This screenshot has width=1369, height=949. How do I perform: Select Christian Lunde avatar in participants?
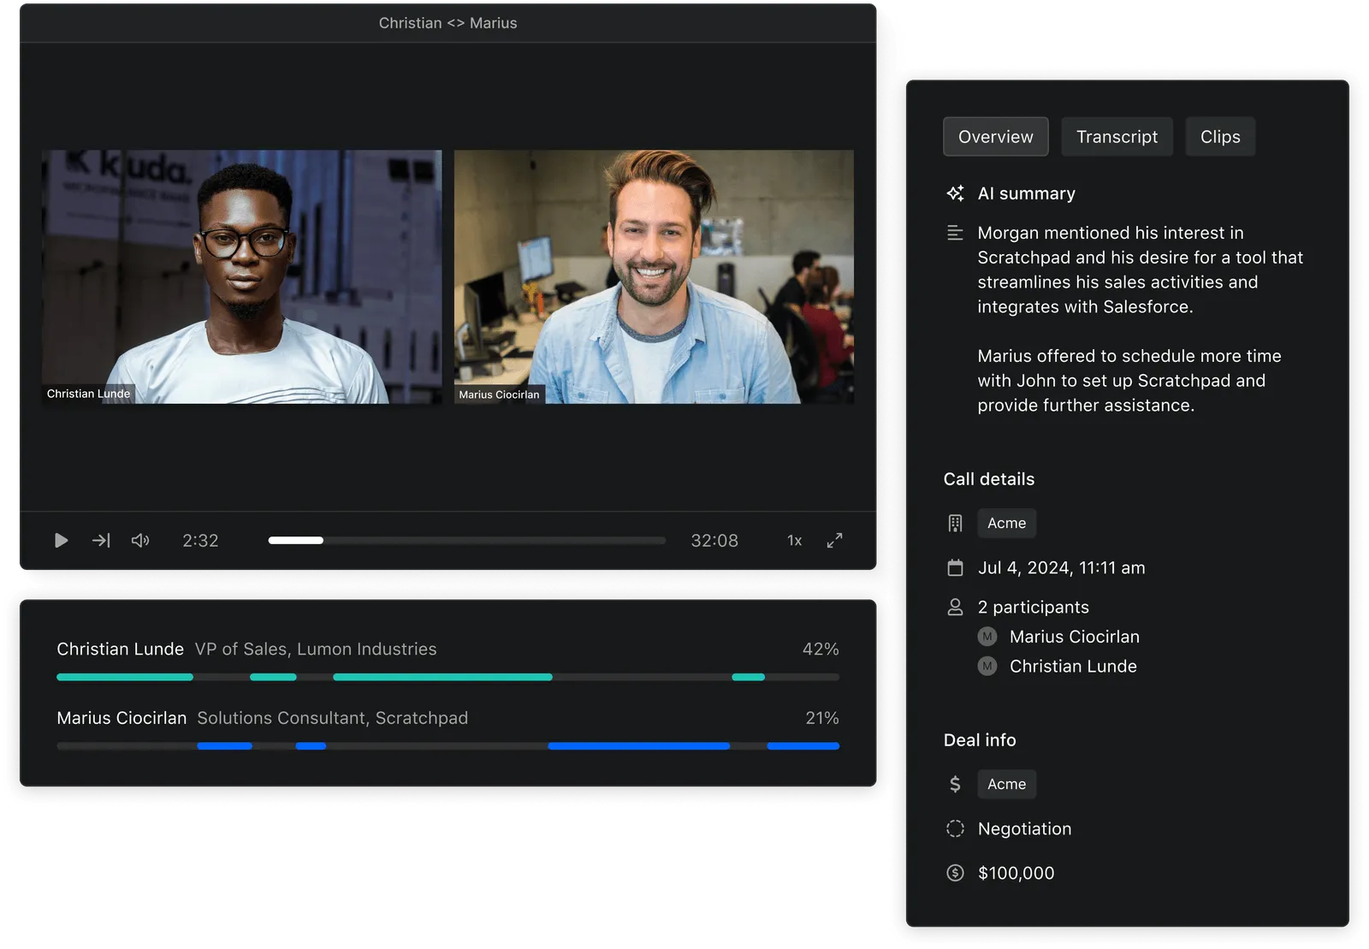[x=987, y=667]
